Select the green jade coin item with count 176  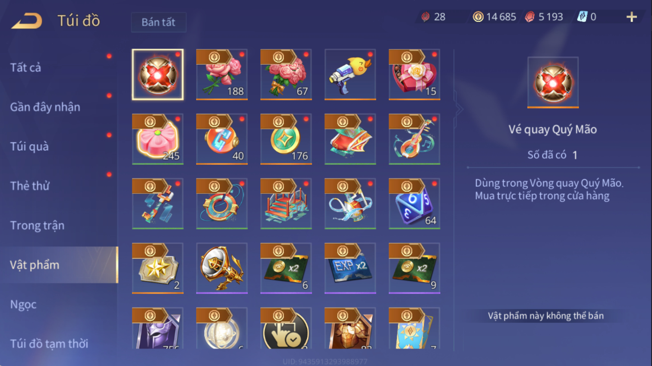(x=286, y=139)
